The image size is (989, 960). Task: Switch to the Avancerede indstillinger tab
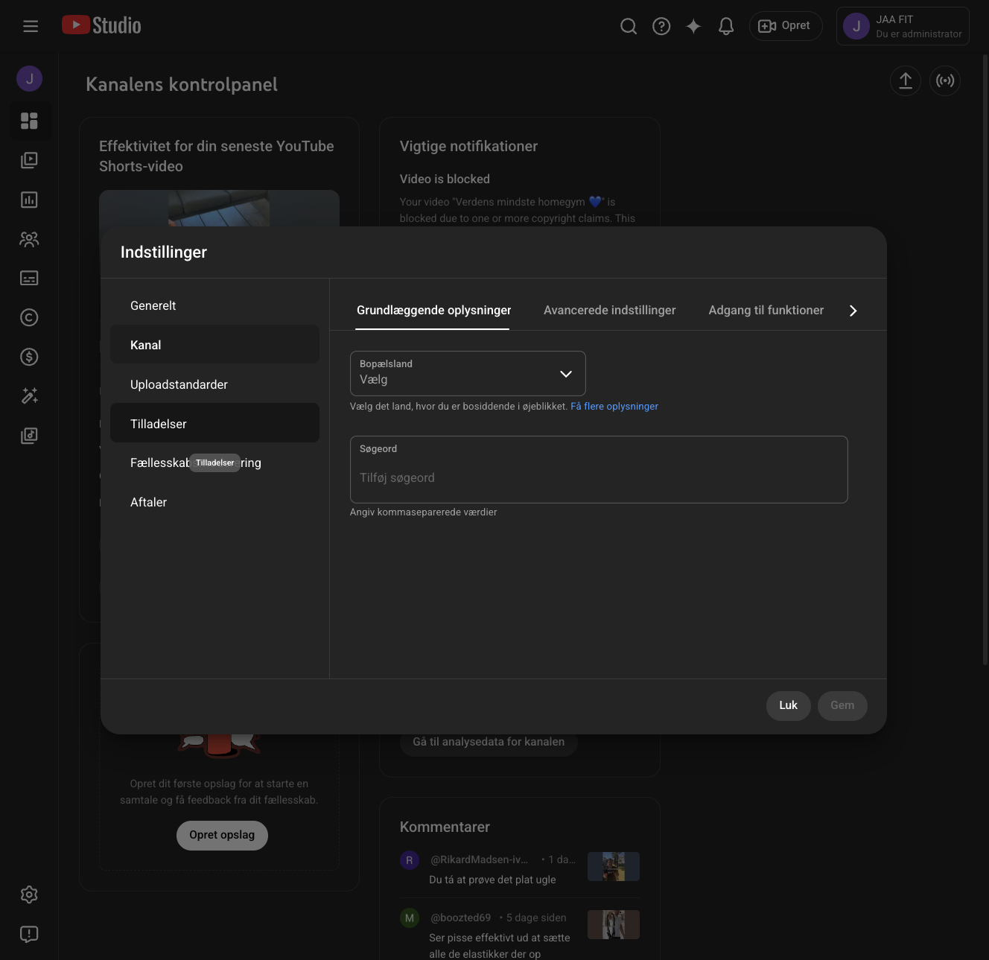(609, 311)
